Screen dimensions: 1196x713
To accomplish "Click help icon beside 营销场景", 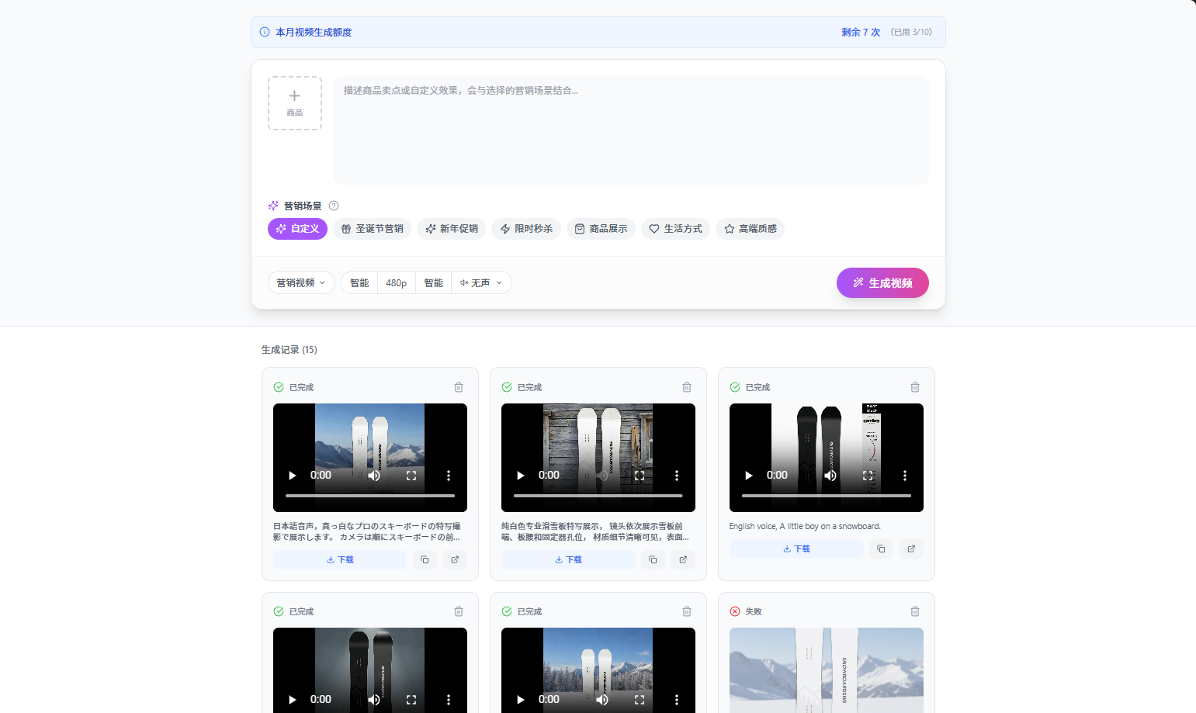I will 334,206.
